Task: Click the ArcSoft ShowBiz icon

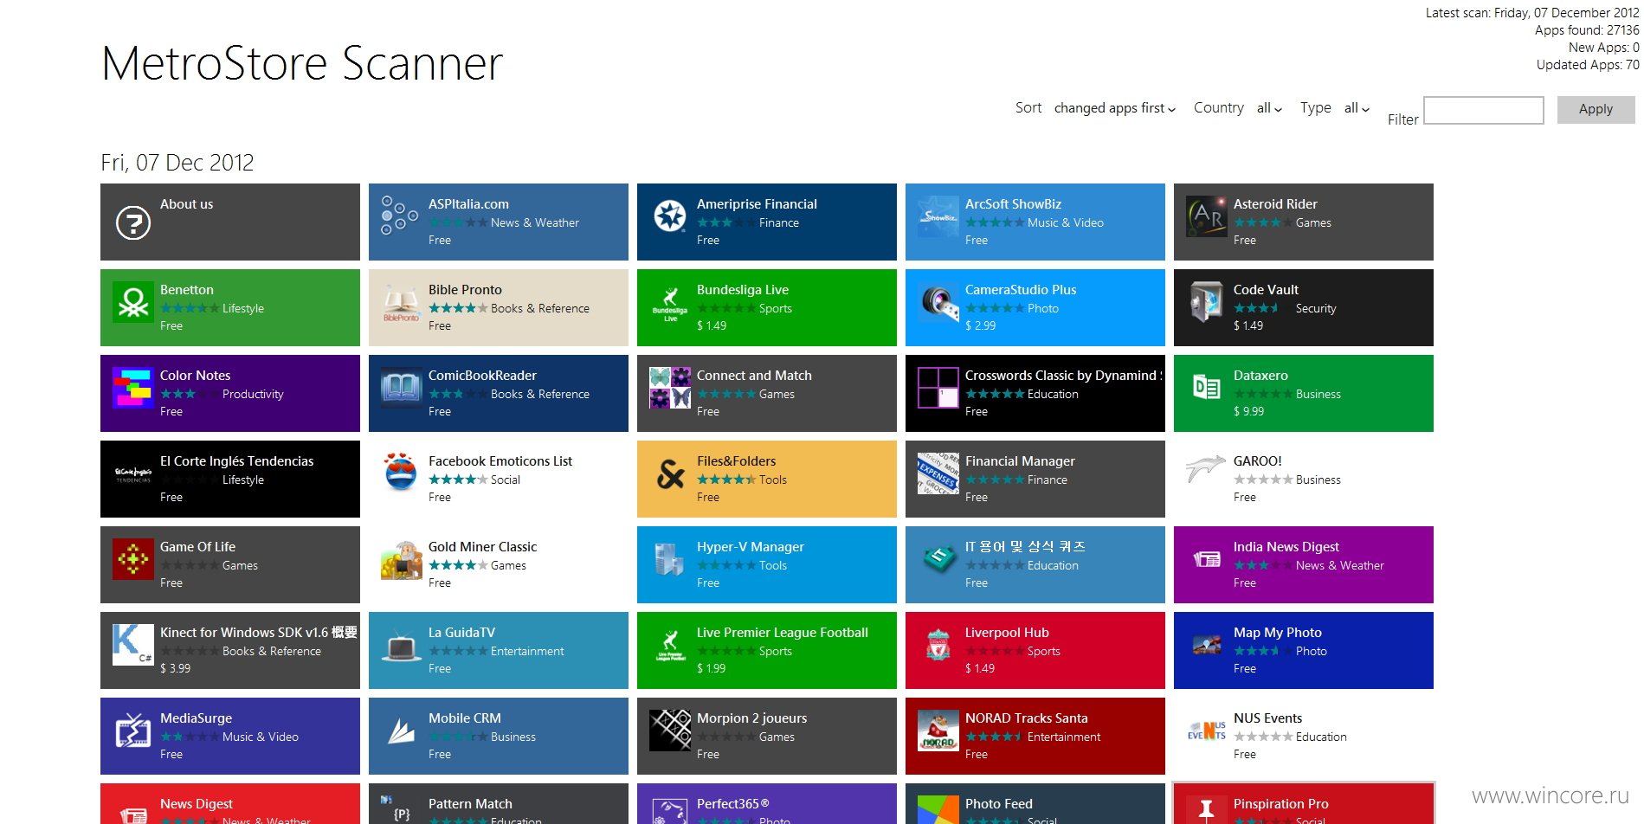Action: point(938,216)
